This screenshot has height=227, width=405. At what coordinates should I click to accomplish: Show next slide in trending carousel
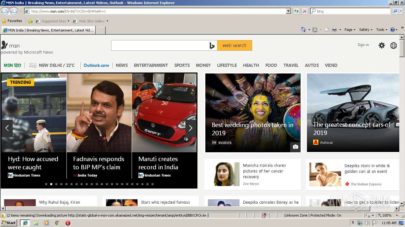click(190, 128)
